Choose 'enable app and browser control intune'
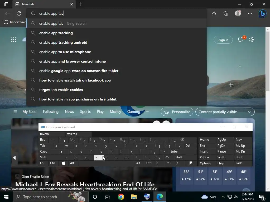The width and height of the screenshot is (270, 202). click(117, 61)
